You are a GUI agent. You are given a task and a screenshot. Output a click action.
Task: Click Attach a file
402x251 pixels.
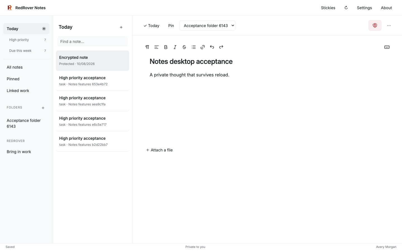click(159, 150)
